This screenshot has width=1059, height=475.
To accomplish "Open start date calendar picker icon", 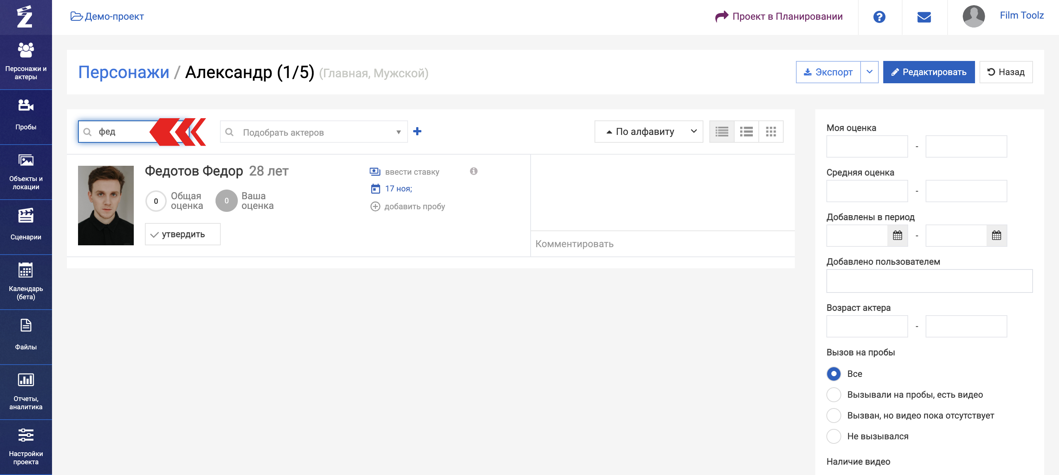I will click(x=897, y=235).
